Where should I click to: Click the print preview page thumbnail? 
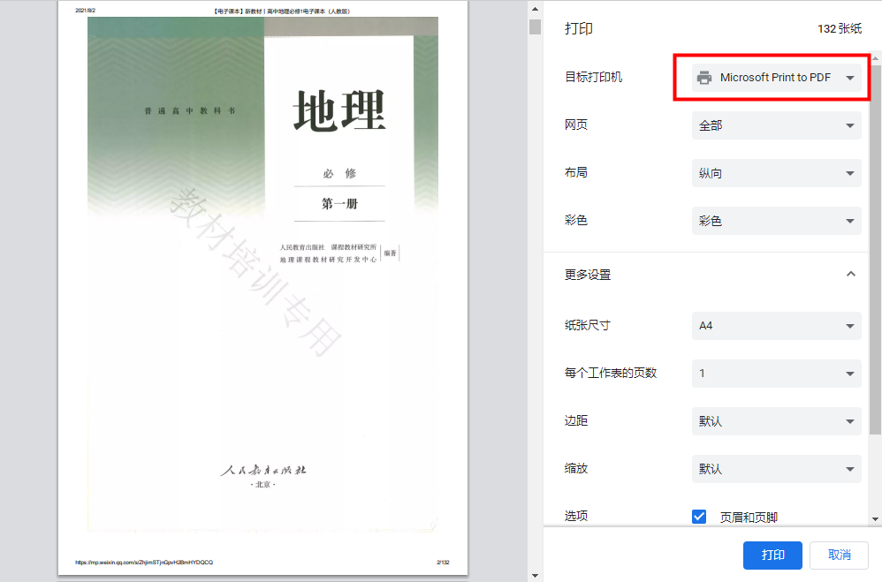coord(262,288)
